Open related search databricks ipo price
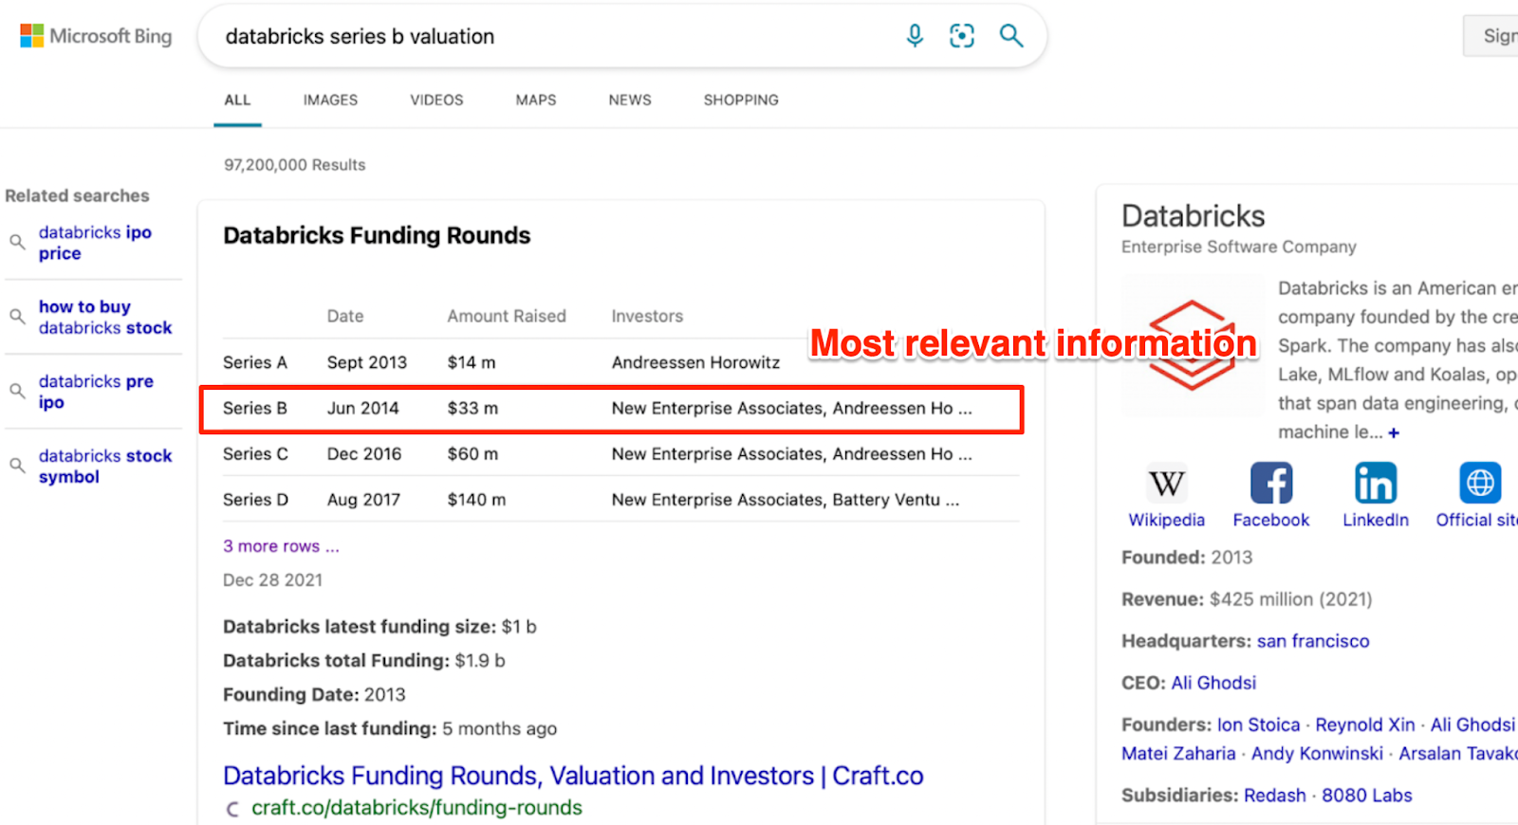The height and width of the screenshot is (825, 1518). click(x=95, y=243)
